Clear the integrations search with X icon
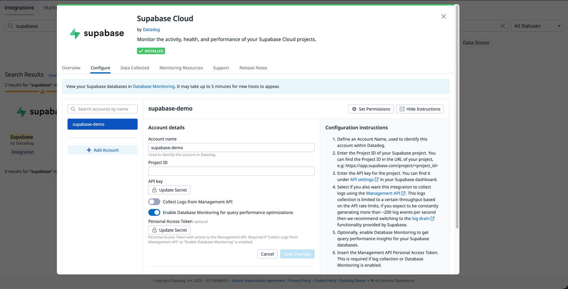 tap(503, 26)
